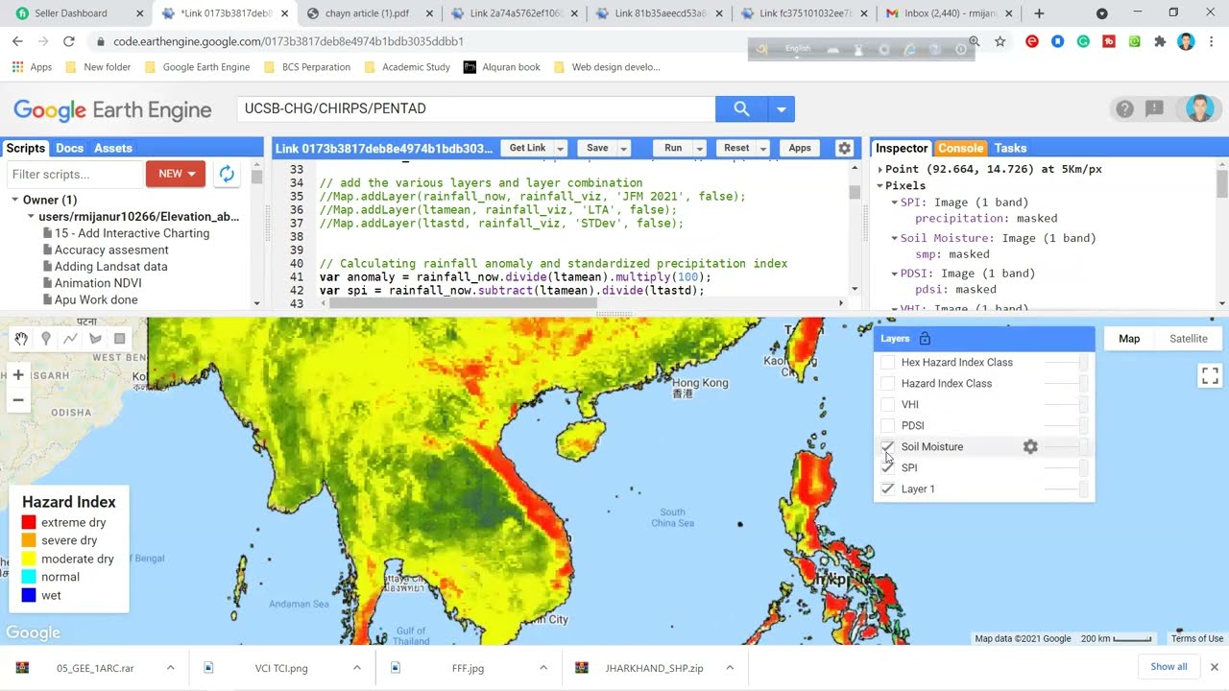This screenshot has width=1229, height=691.
Task: Uncheck the Layer 1 checkbox
Action: 887,489
